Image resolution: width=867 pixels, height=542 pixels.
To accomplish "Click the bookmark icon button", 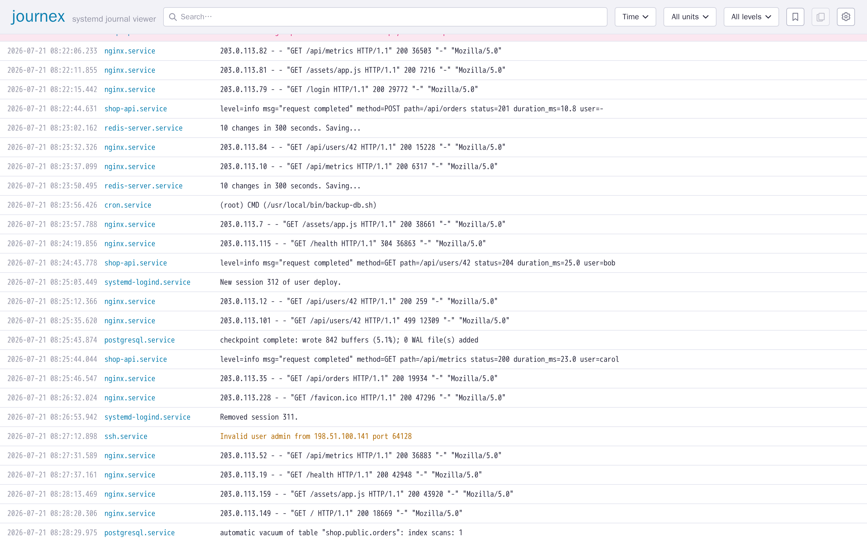I will click(795, 17).
